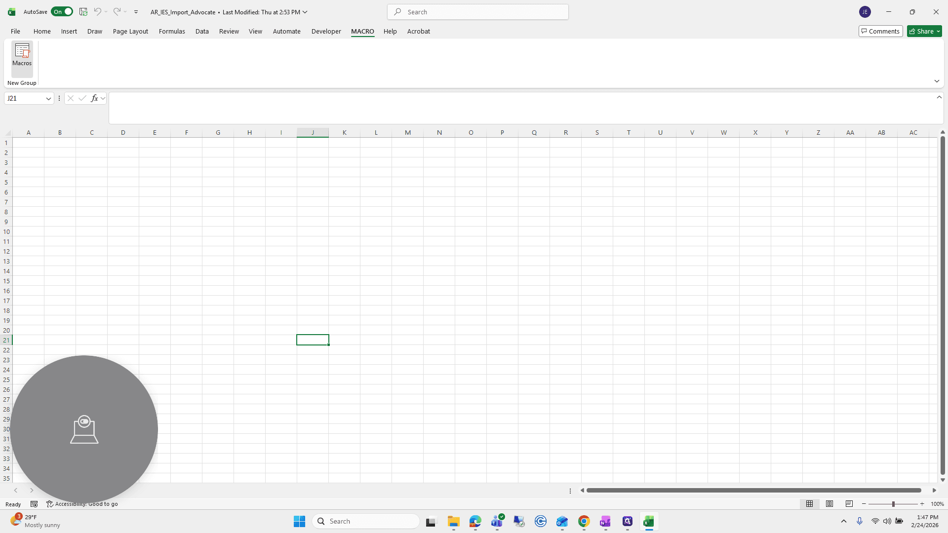The width and height of the screenshot is (948, 533).
Task: Adjust the zoom slider handle
Action: (893, 504)
